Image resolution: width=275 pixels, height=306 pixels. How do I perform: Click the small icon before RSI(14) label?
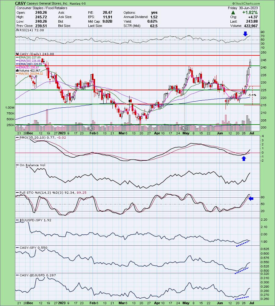point(17,30)
